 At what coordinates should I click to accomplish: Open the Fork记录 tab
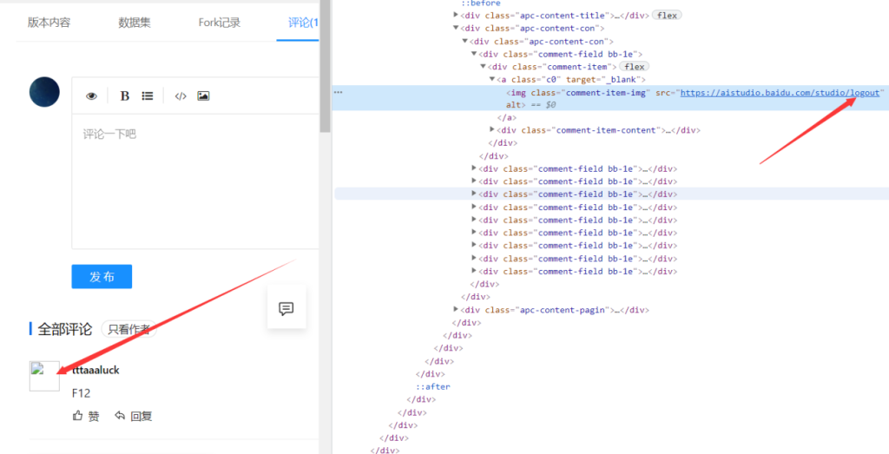(219, 23)
